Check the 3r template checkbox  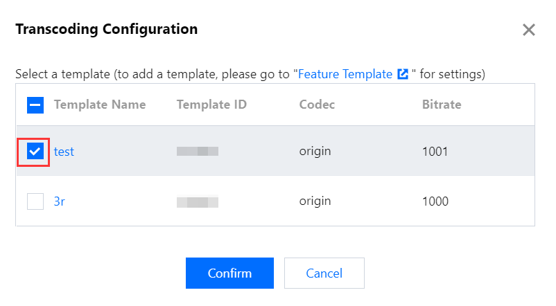click(35, 201)
